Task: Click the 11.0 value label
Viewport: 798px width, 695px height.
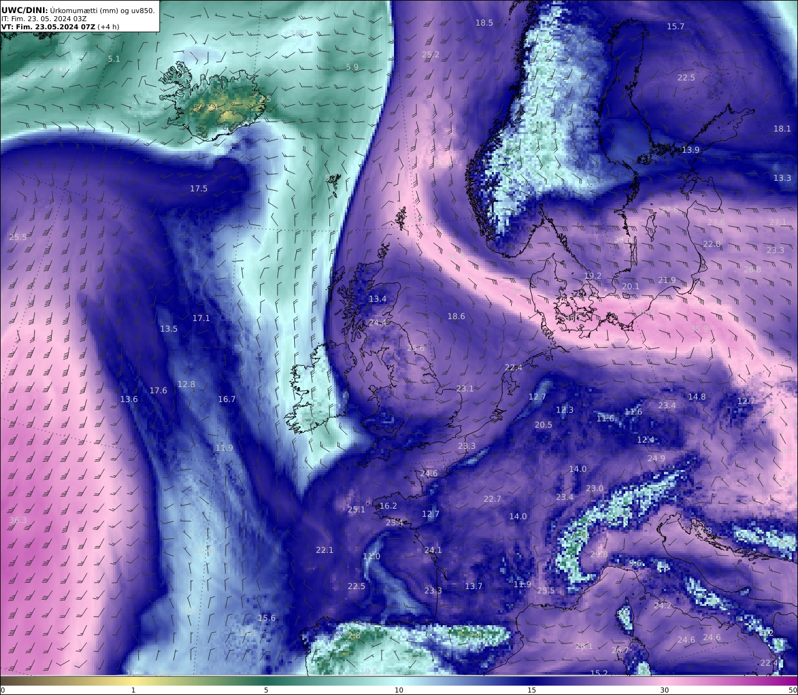Action: tap(372, 556)
